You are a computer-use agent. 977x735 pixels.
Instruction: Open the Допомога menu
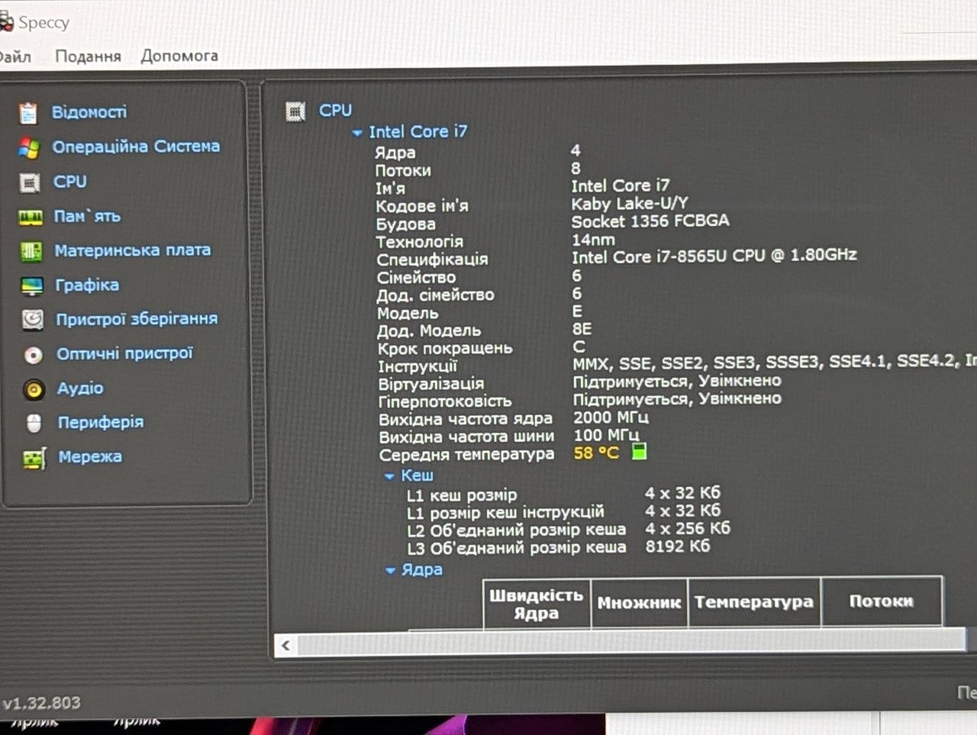click(x=179, y=56)
